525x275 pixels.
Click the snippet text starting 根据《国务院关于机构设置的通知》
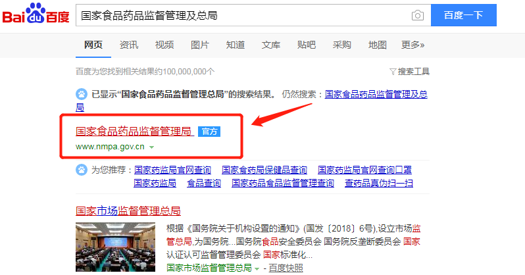coord(293,242)
